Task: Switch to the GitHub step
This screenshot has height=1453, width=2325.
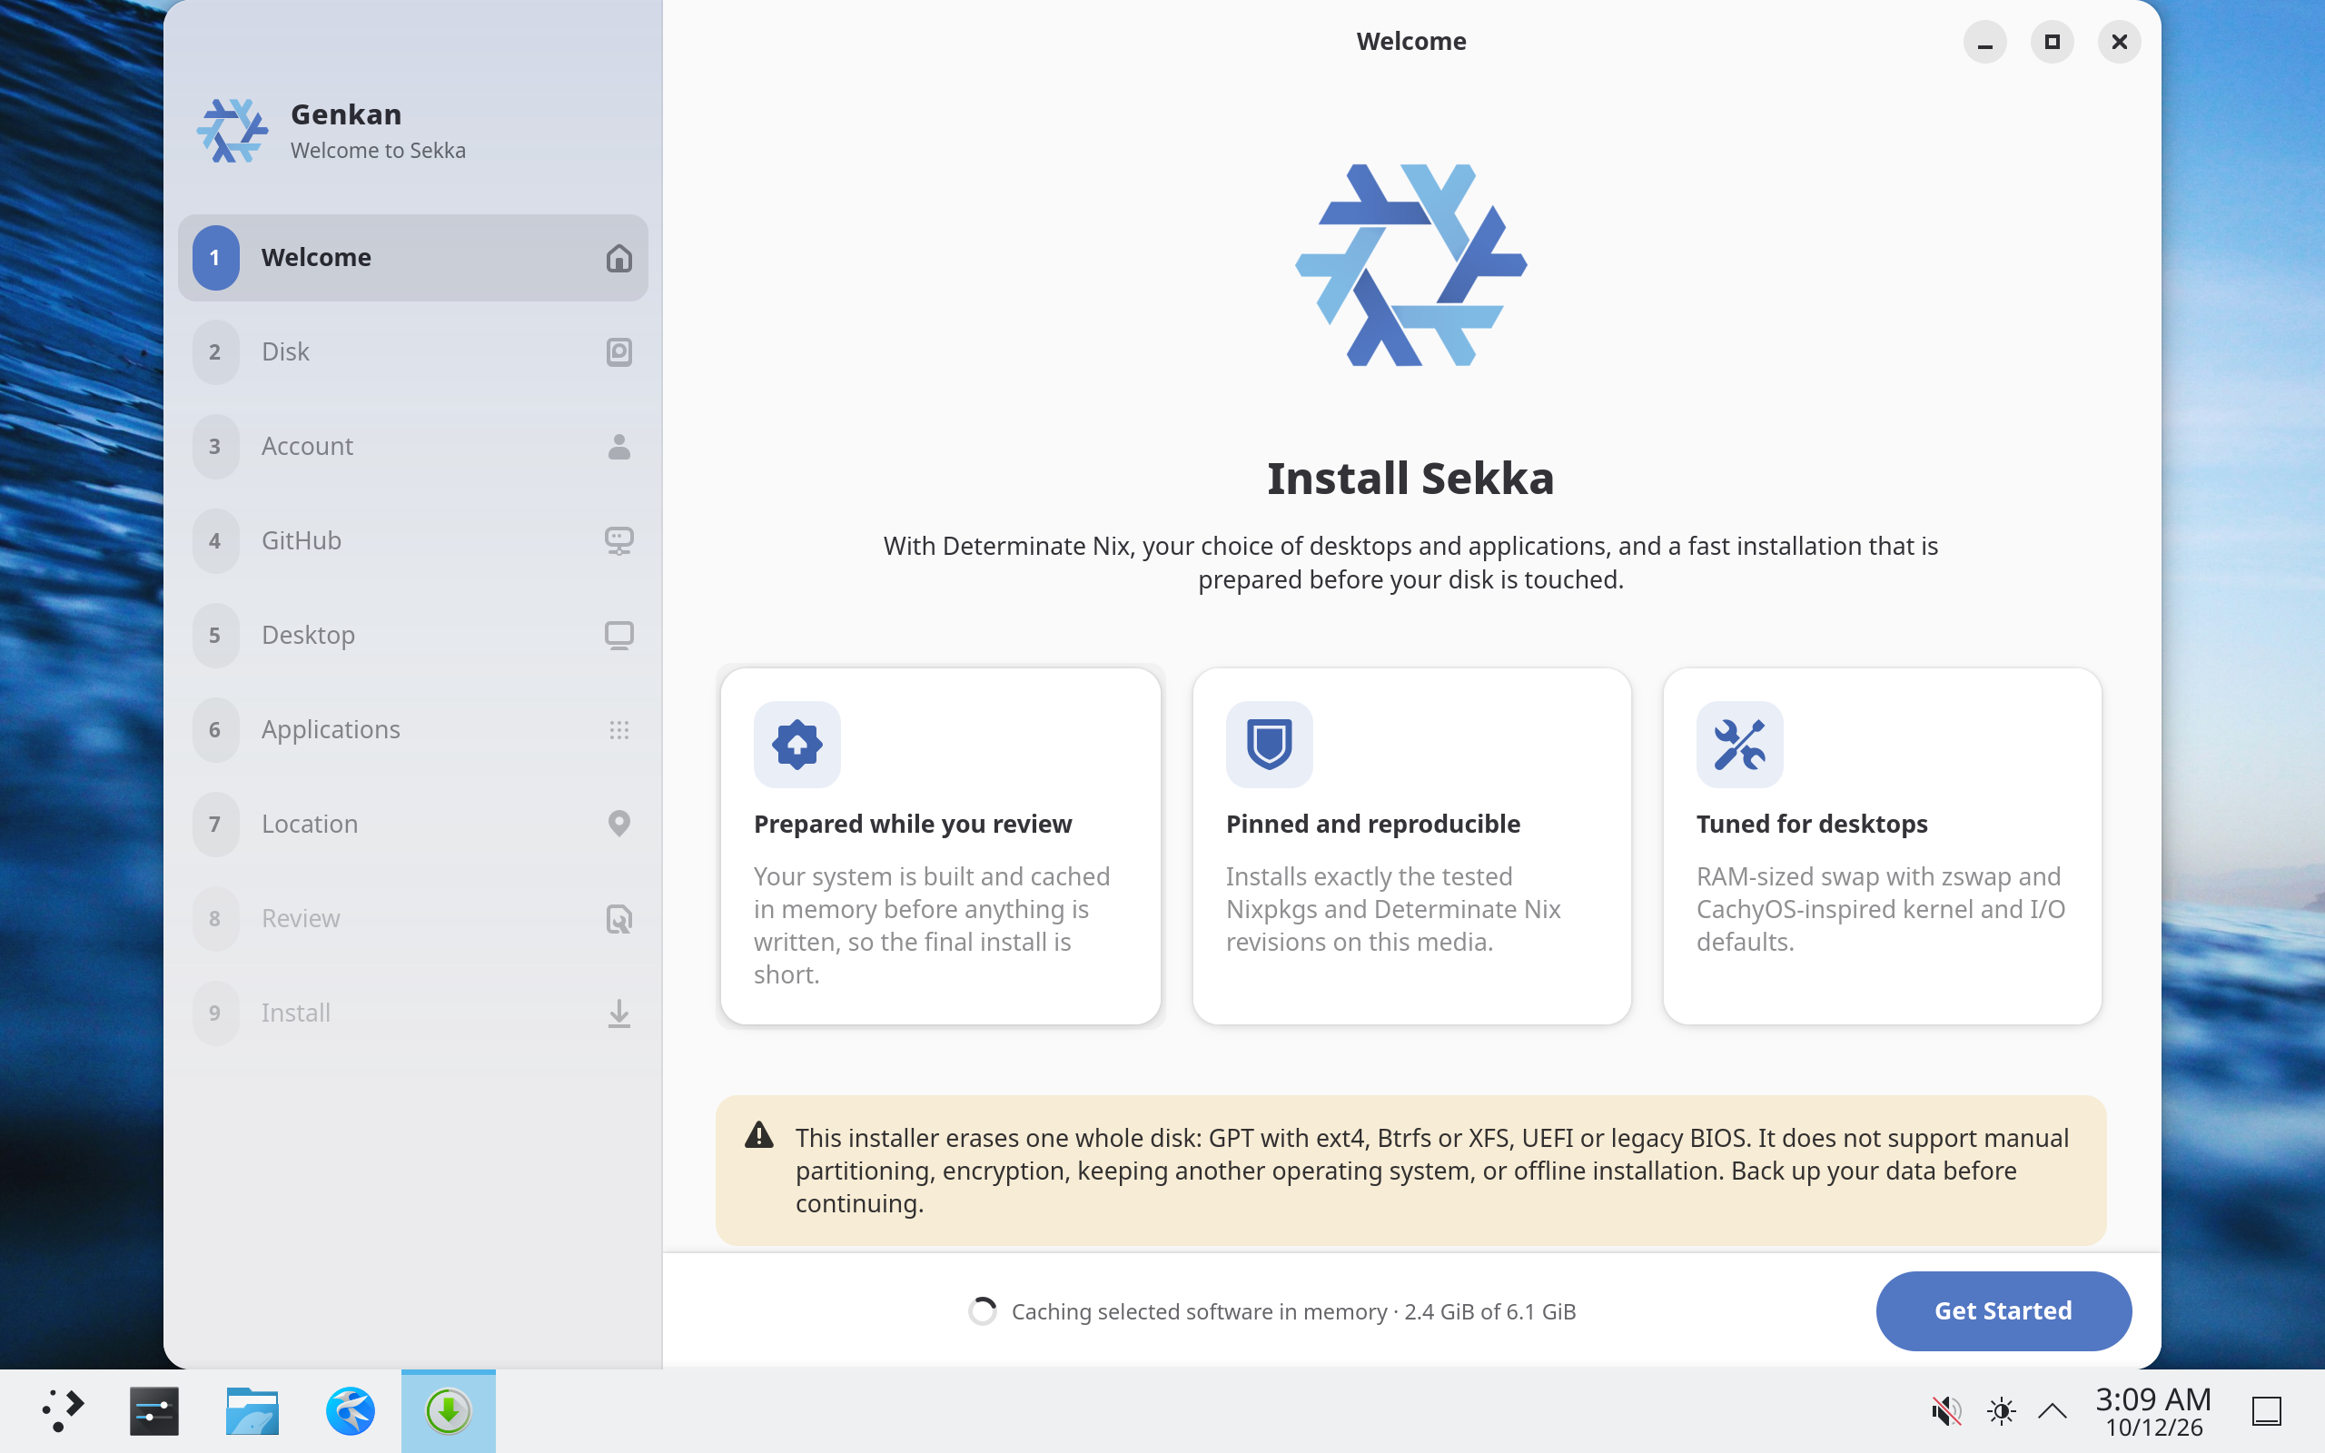Action: click(412, 540)
